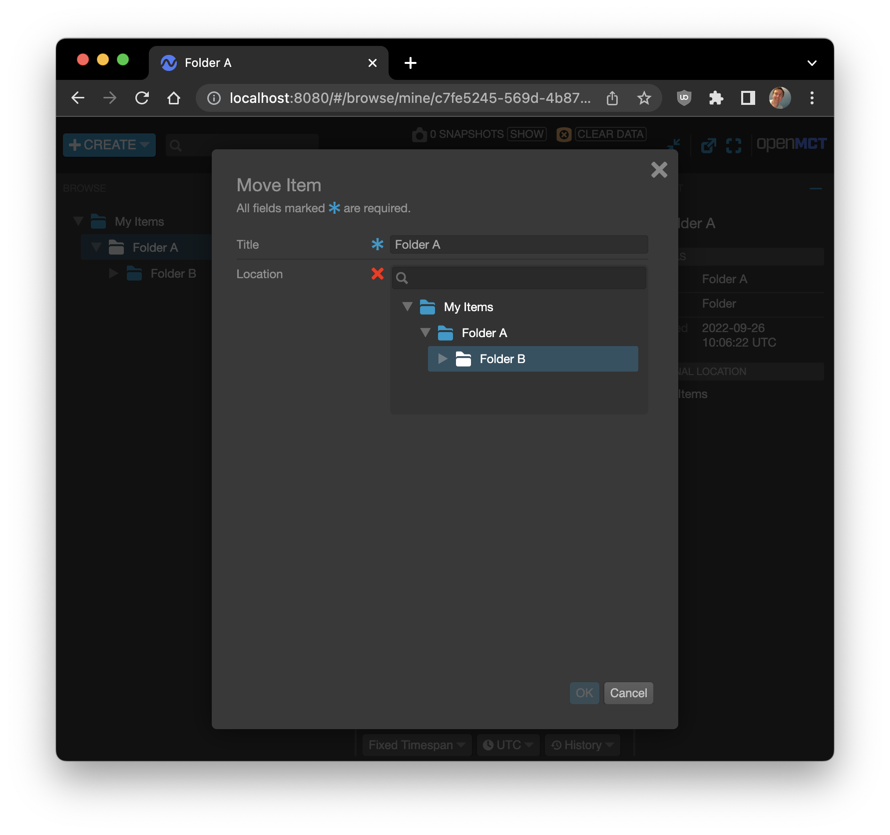
Task: Collapse Folder A in the location tree
Action: pos(425,333)
